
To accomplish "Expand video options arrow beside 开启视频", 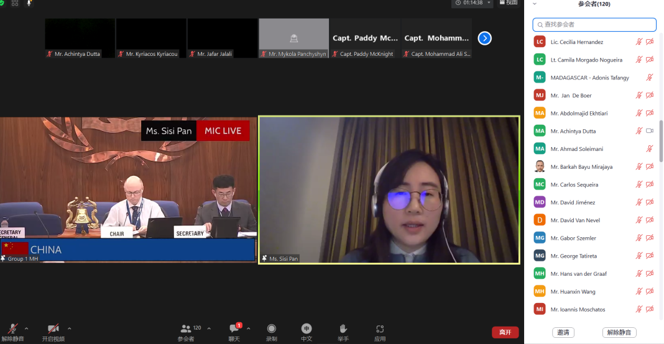I will click(x=69, y=328).
